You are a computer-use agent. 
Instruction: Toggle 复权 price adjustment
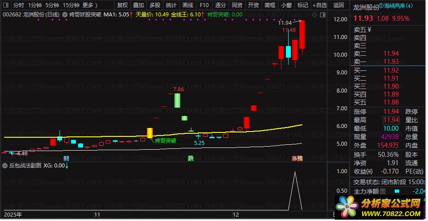pos(122,5)
